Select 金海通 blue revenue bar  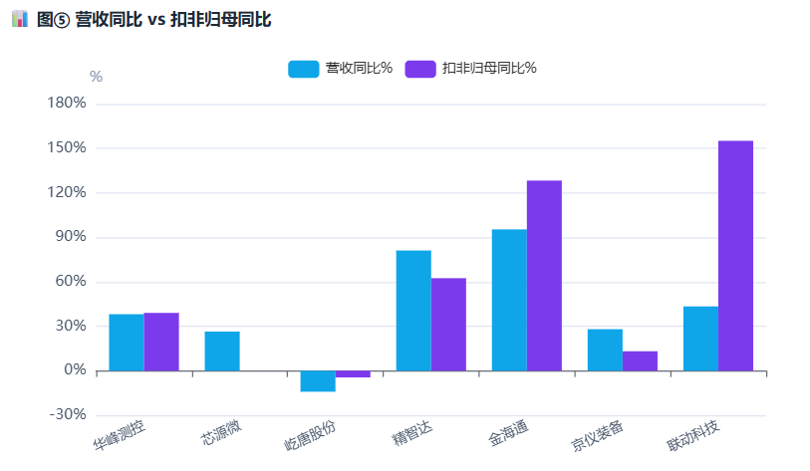(509, 300)
